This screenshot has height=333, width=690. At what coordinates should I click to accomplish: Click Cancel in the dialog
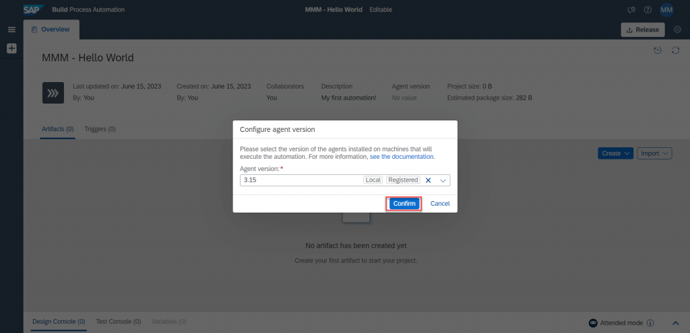tap(440, 203)
